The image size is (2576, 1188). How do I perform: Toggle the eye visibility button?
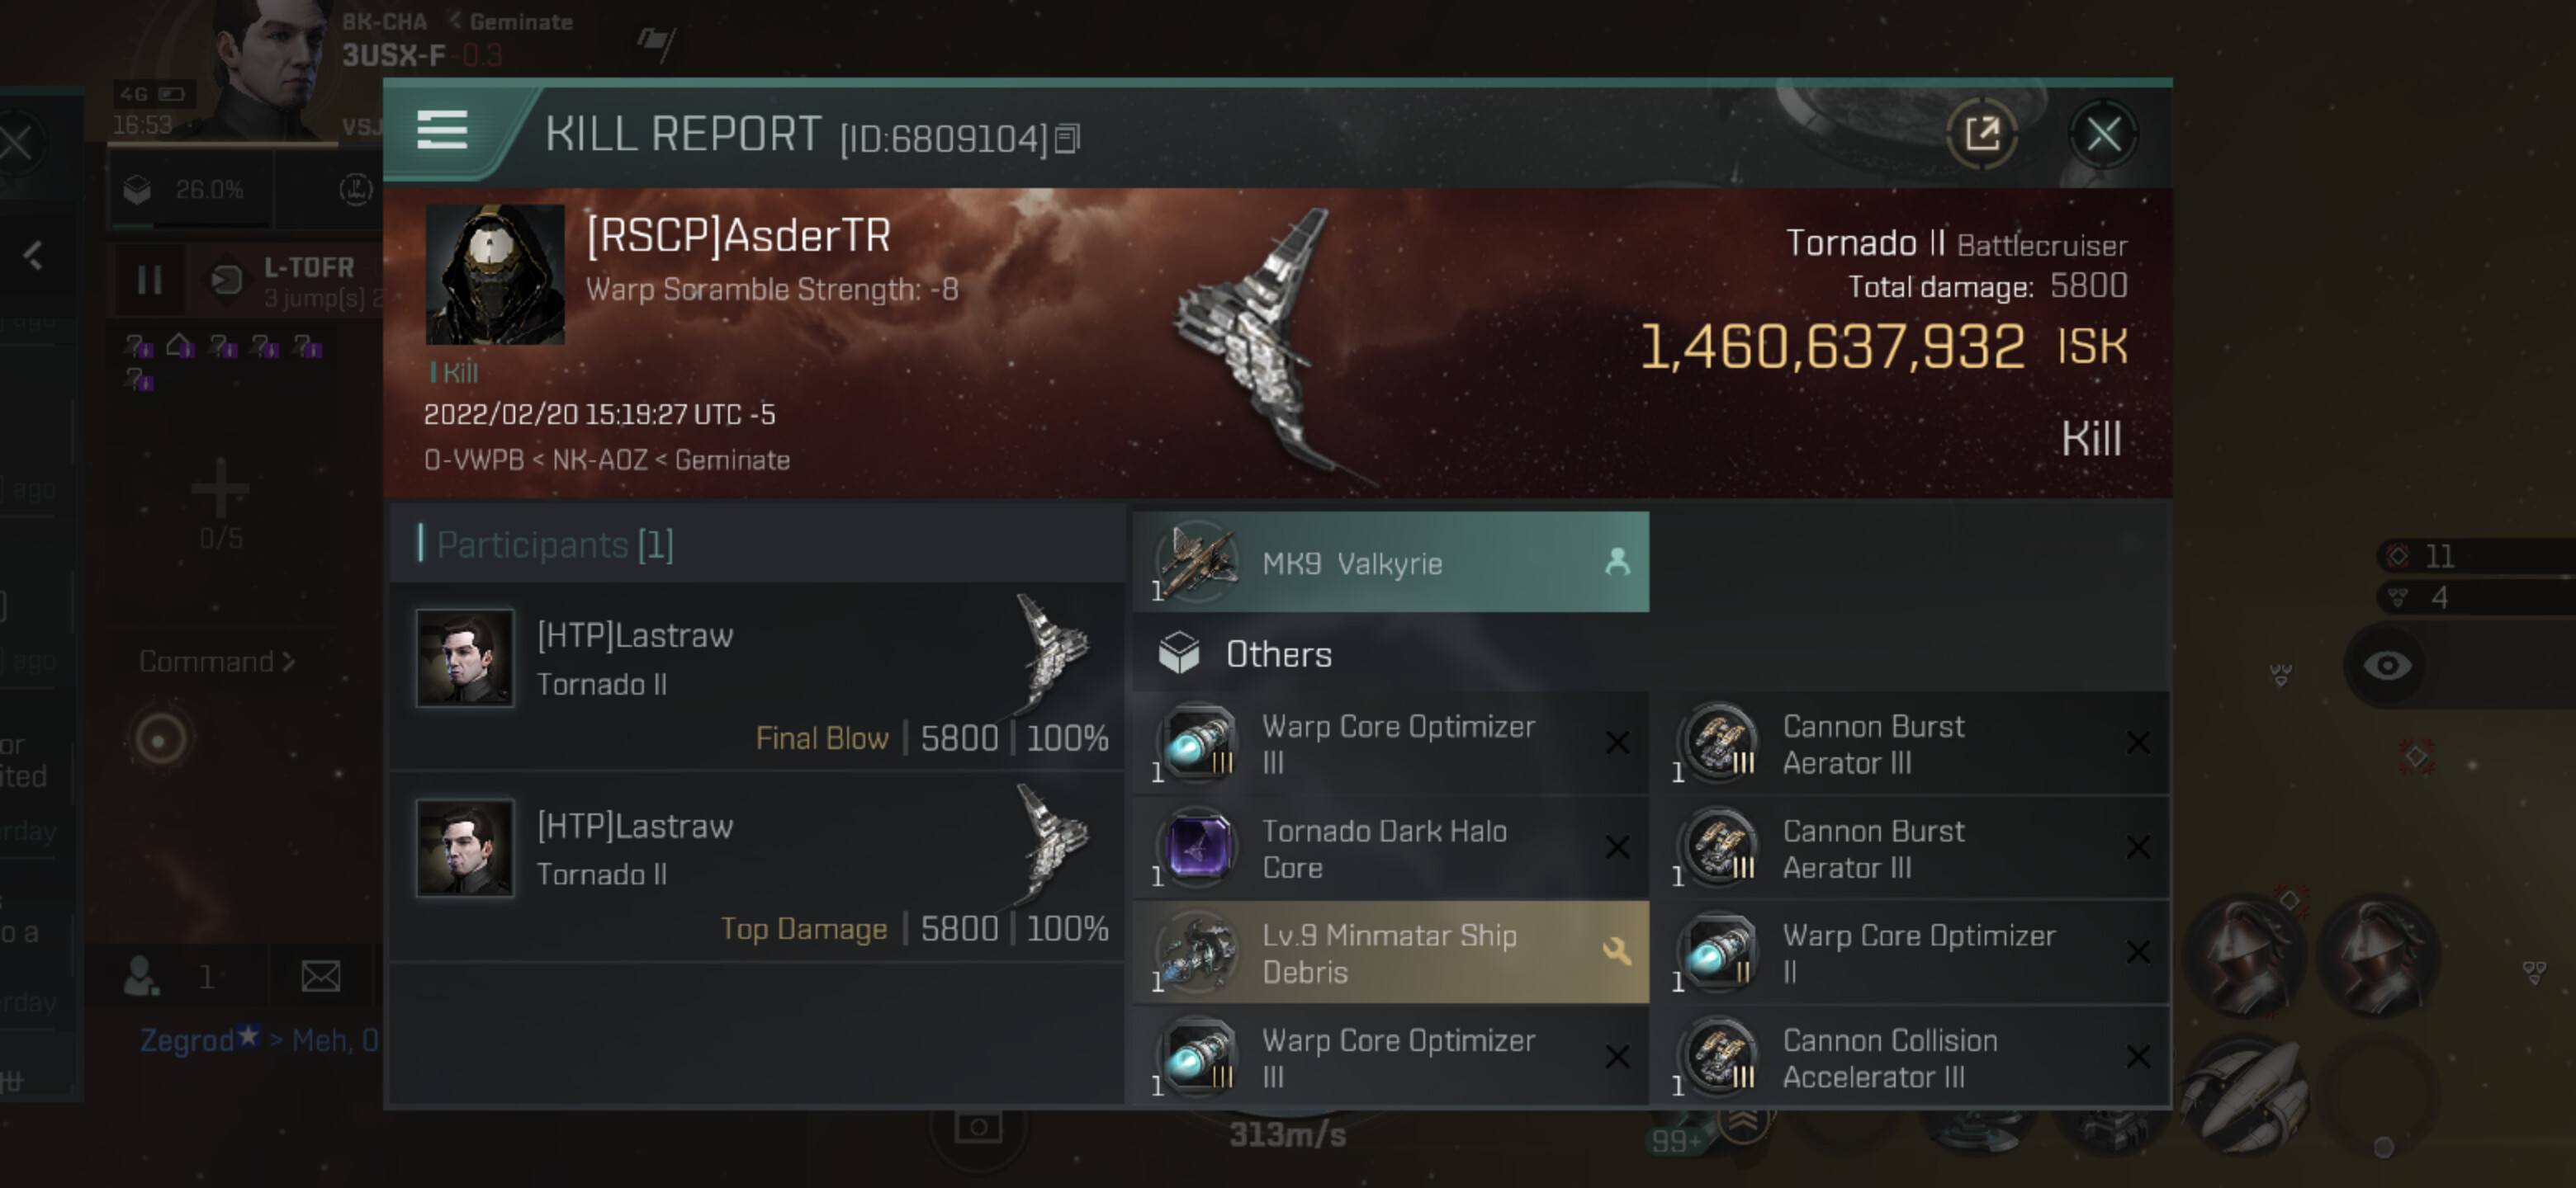2386,666
